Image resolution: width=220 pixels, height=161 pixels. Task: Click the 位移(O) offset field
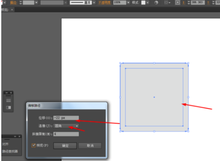pos(66,118)
